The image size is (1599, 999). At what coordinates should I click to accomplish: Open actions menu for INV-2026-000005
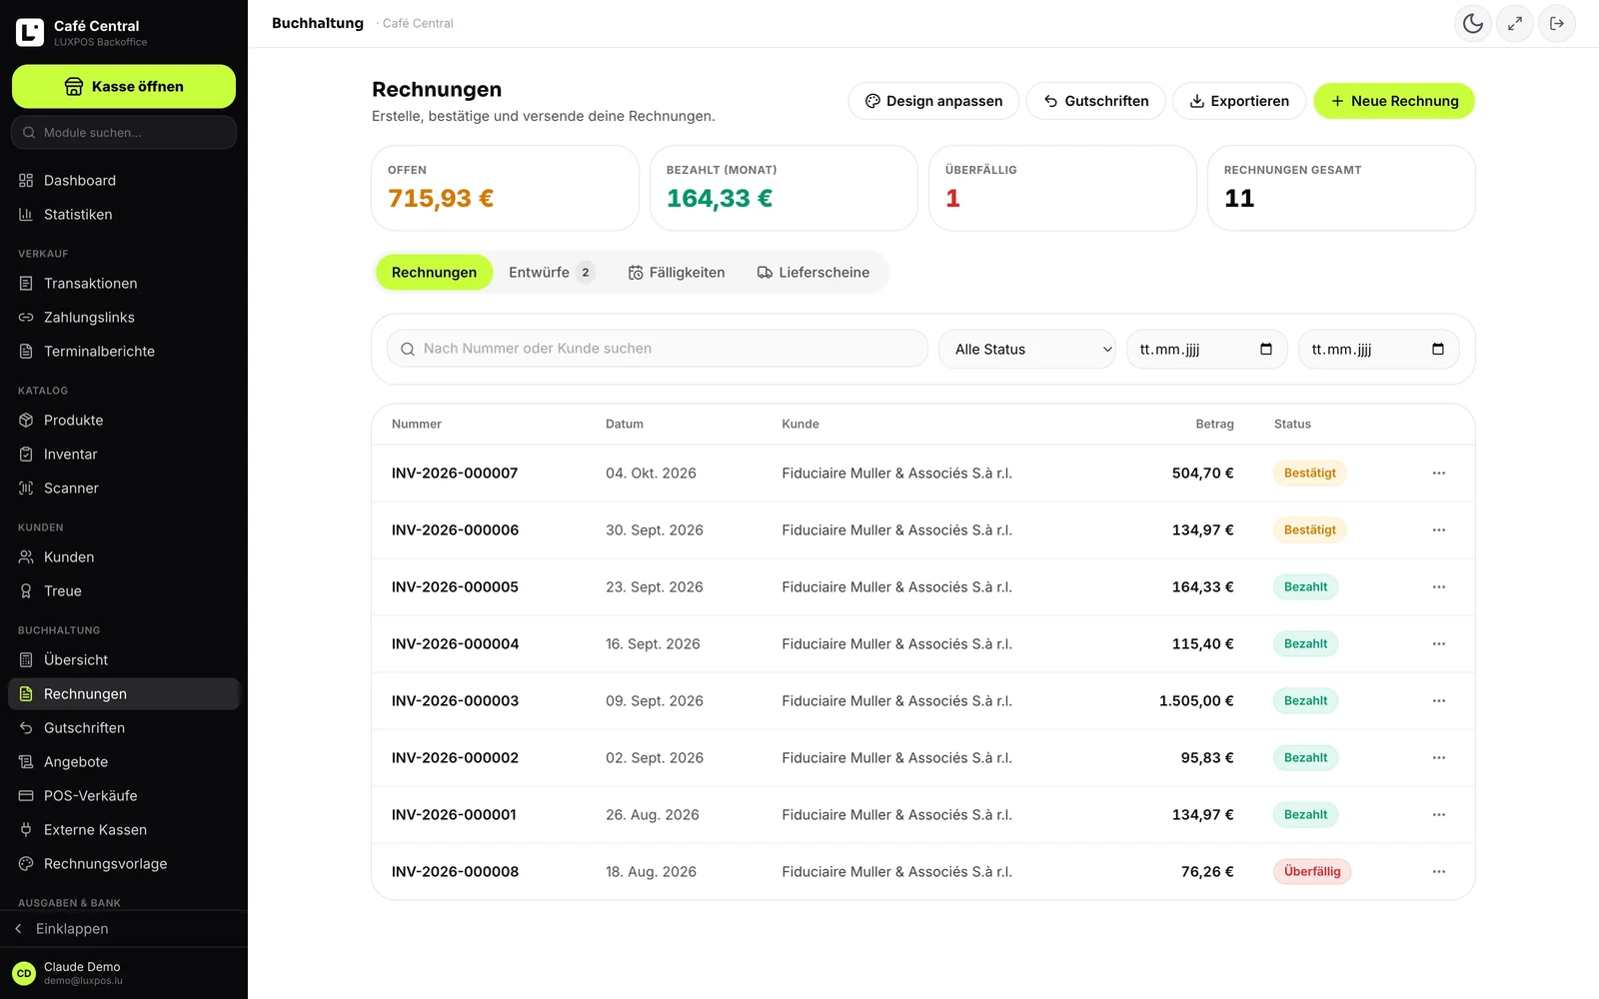point(1439,587)
